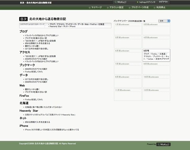Click the blog title 北の大地から送る物欲日記 heading

pos(47,19)
